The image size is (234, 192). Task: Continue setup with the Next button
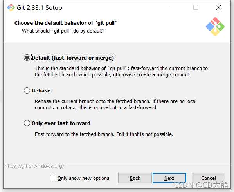(x=169, y=178)
